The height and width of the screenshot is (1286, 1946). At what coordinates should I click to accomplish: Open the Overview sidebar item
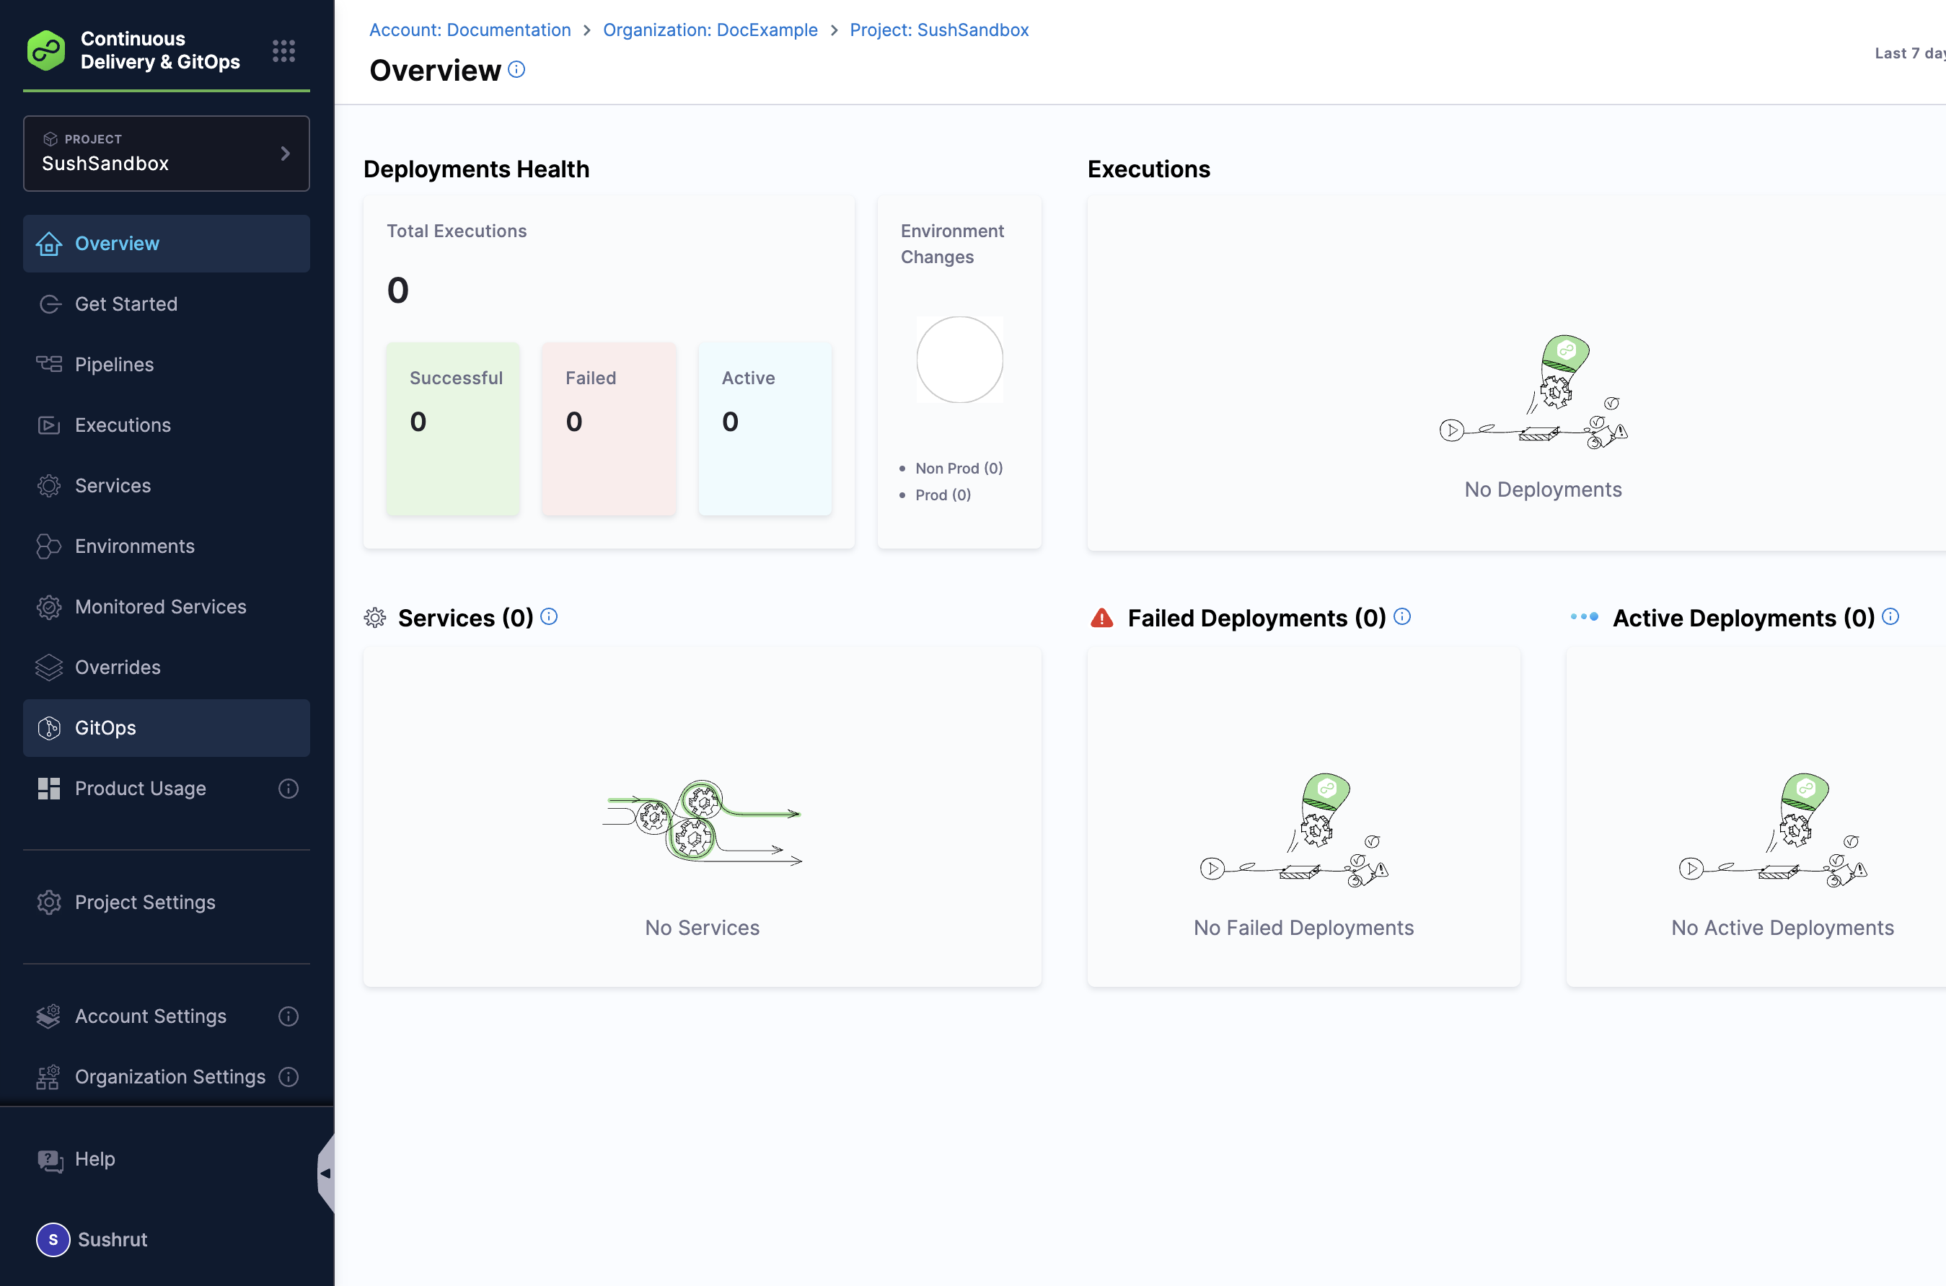coord(167,244)
